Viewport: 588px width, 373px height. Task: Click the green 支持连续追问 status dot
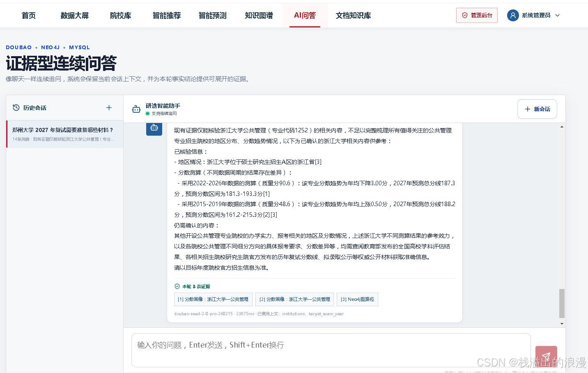point(148,114)
